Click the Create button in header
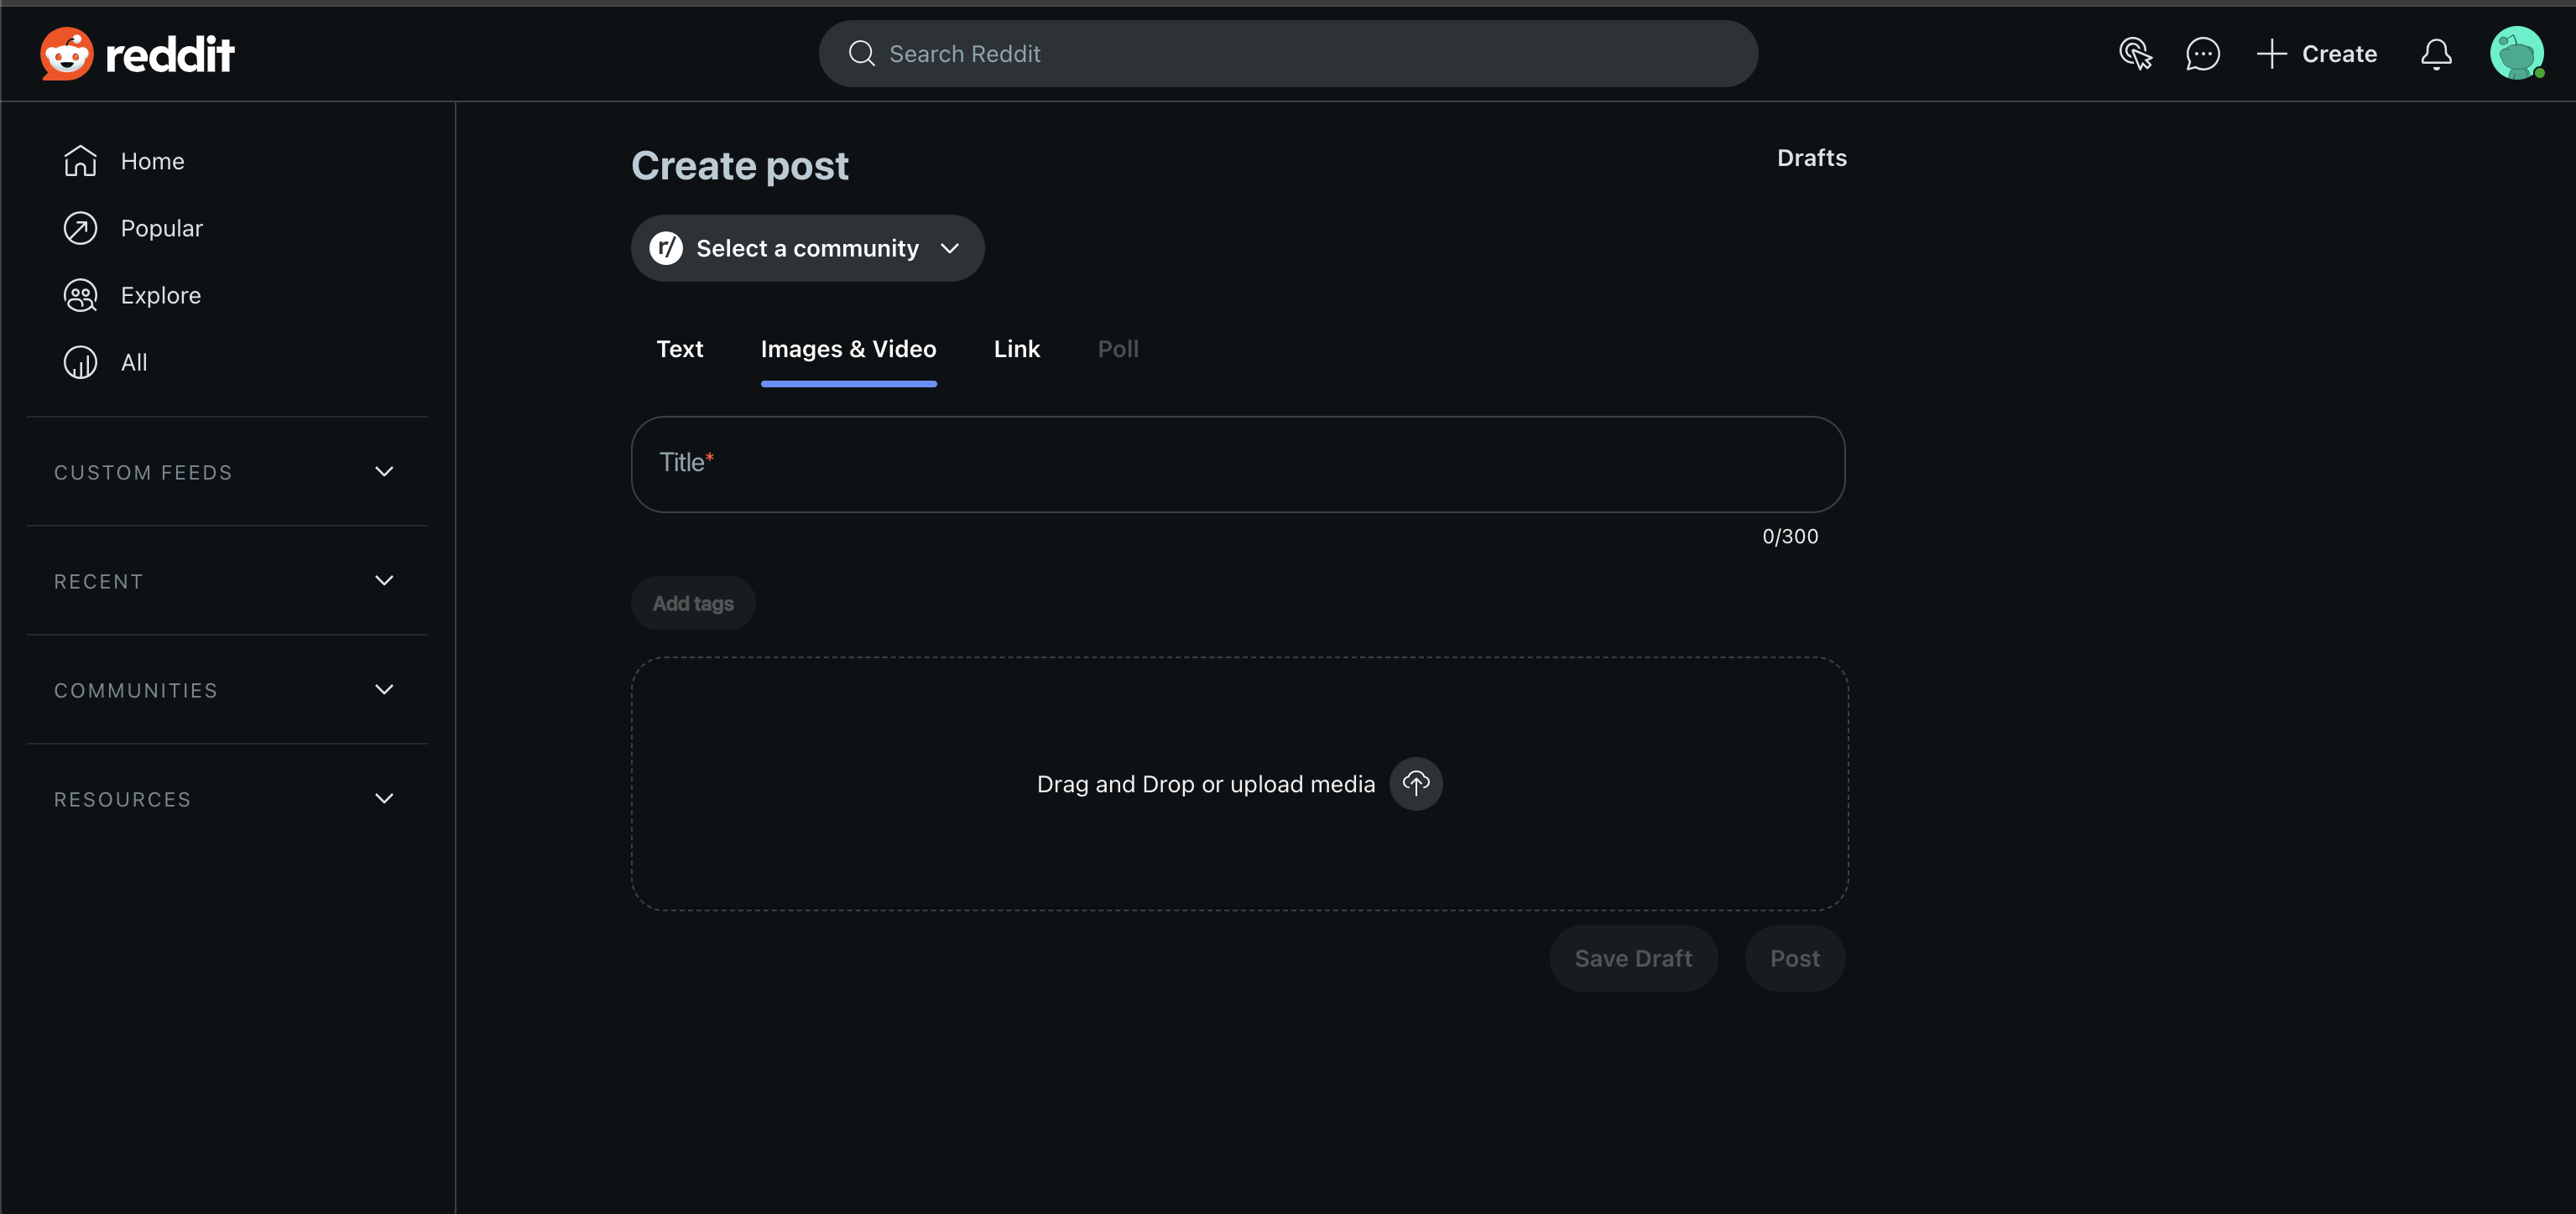 coord(2316,54)
